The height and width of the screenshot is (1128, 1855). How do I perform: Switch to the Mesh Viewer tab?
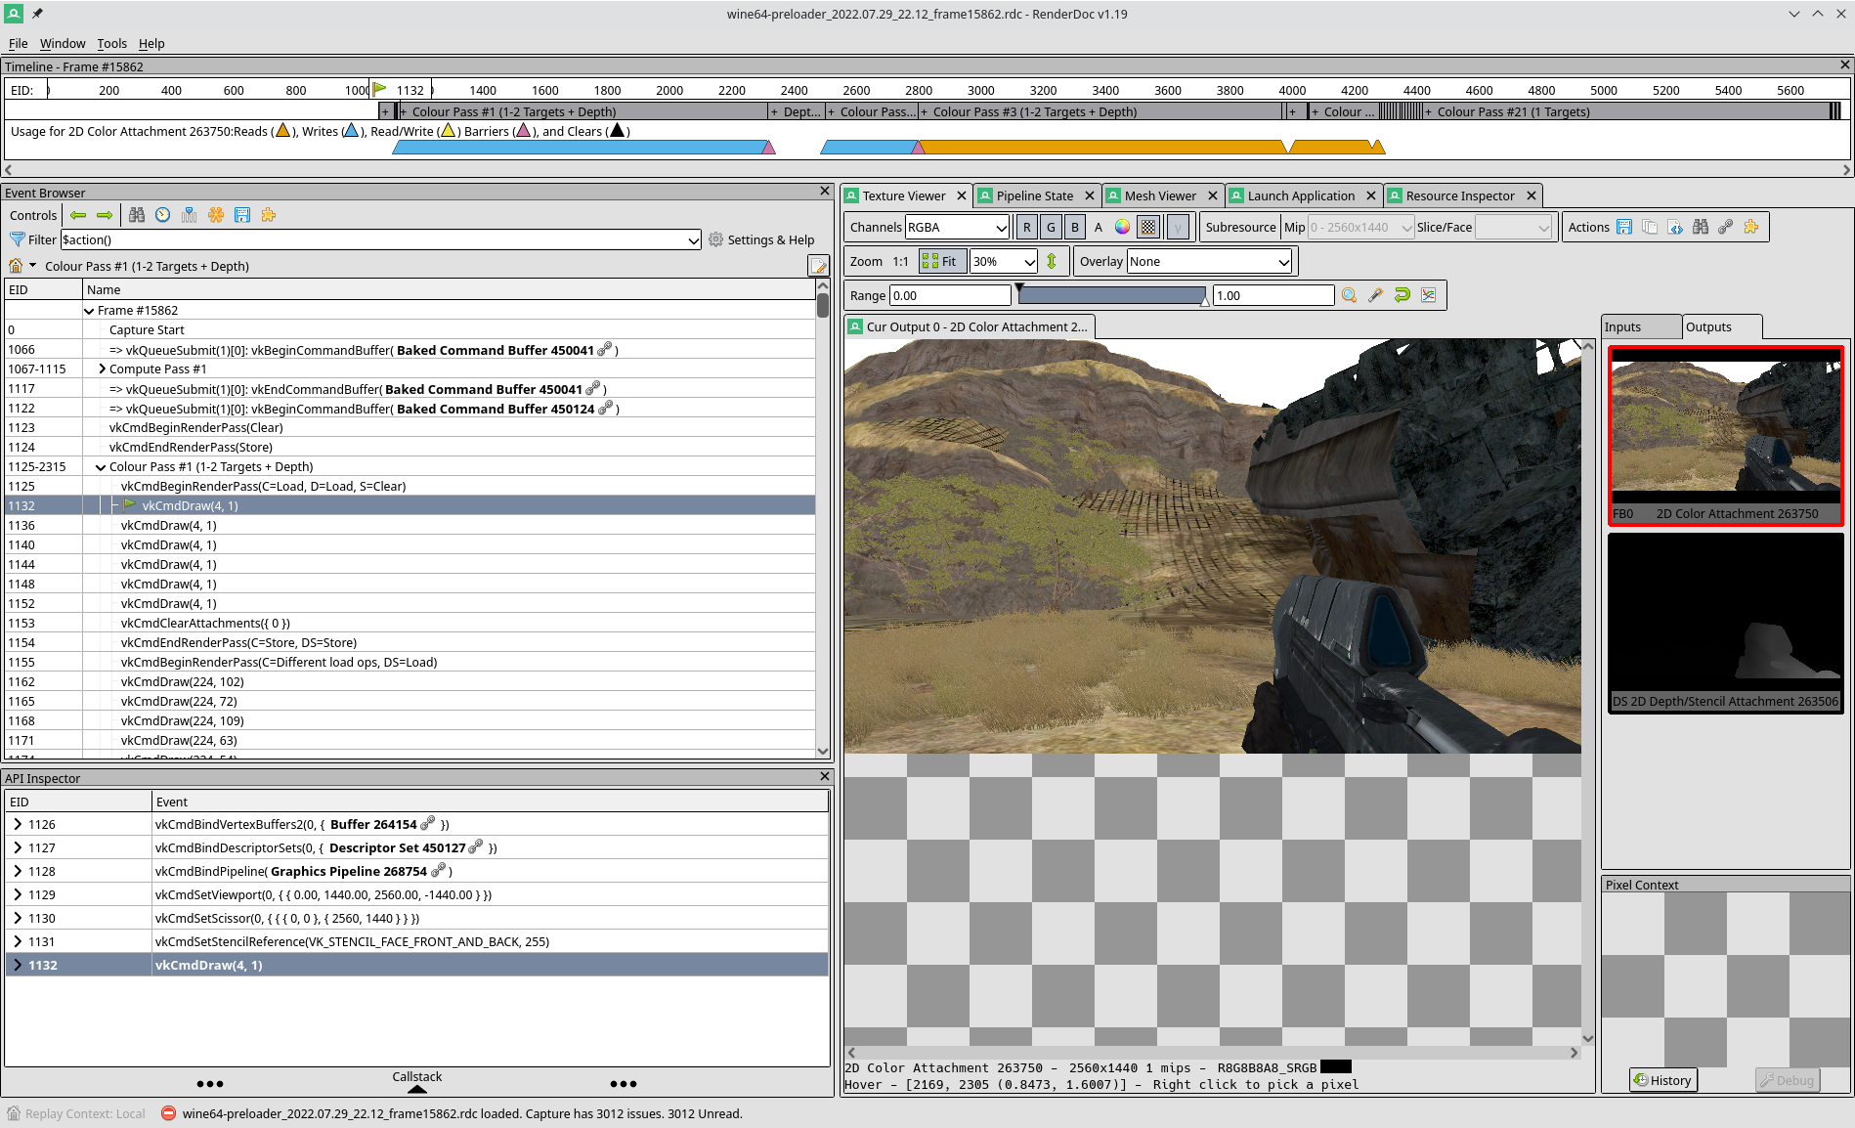[x=1160, y=195]
